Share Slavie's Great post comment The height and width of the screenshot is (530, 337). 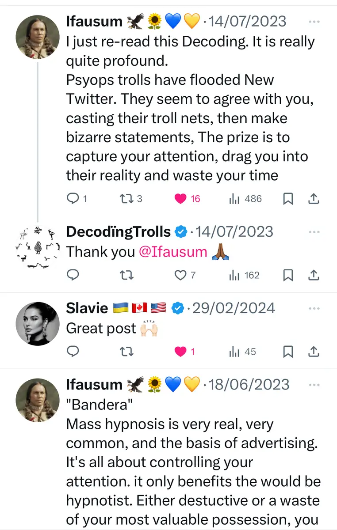coord(313,352)
